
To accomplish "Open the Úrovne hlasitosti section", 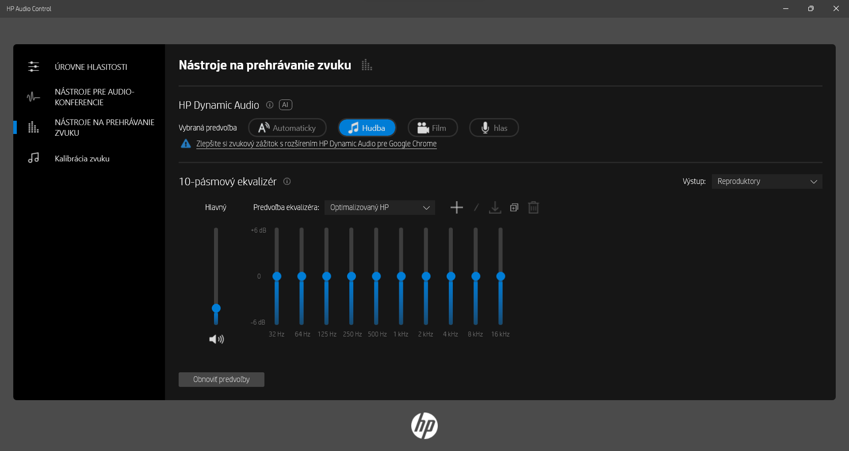I will pos(91,67).
